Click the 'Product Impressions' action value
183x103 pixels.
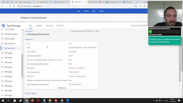(77, 76)
